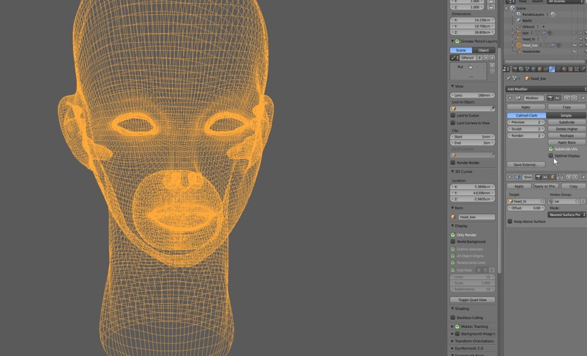Open the Modifiers tab wrench icon
This screenshot has height=356, width=587.
[x=551, y=69]
